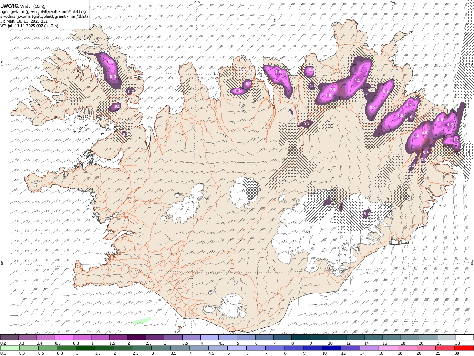Click the '15W' longitude label
Viewport: 474px width, 356px height.
392,2
